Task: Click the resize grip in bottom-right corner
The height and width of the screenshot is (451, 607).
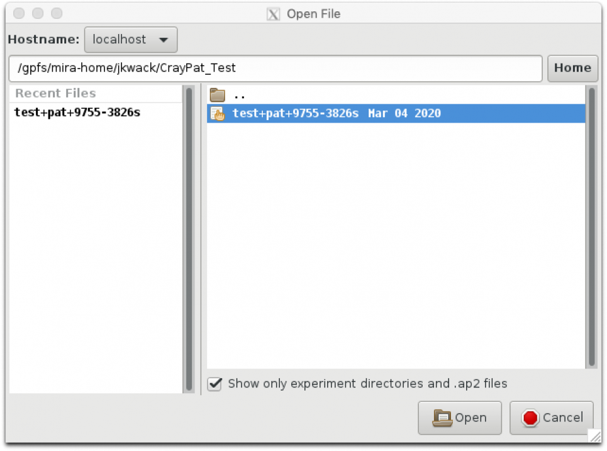Action: pyautogui.click(x=594, y=436)
